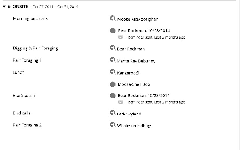Open the Lunch entry
240x150 pixels.
[18, 72]
